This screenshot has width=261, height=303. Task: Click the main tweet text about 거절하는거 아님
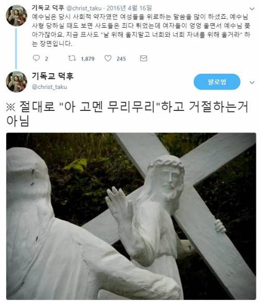pyautogui.click(x=127, y=114)
